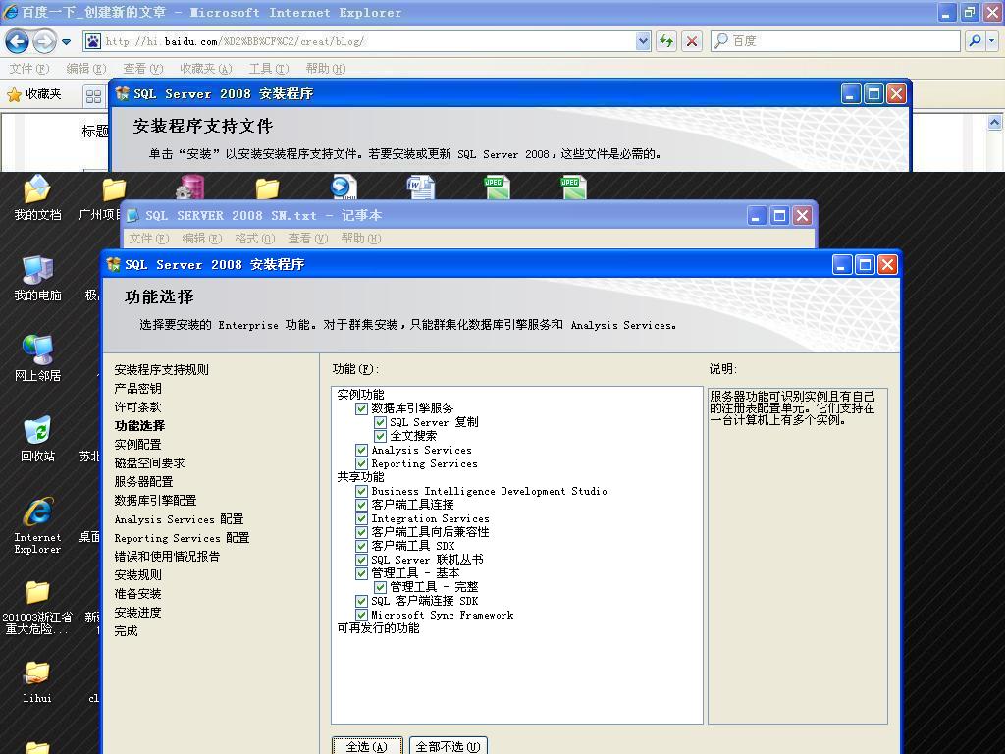Screen dimensions: 1005x754
Task: Click the 全部不选(U) deselect all button
Action: pos(448,746)
